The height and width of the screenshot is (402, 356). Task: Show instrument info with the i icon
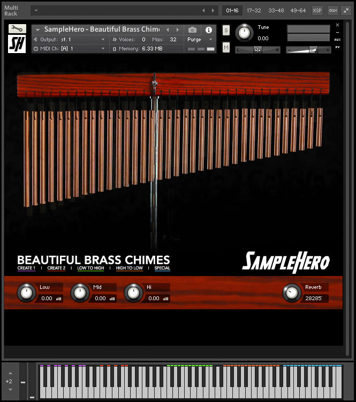[209, 30]
